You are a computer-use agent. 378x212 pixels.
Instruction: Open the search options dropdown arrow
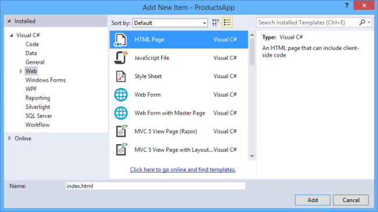[369, 23]
